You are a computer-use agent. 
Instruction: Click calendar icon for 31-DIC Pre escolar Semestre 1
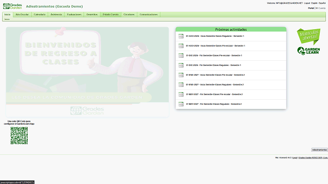click(x=181, y=56)
